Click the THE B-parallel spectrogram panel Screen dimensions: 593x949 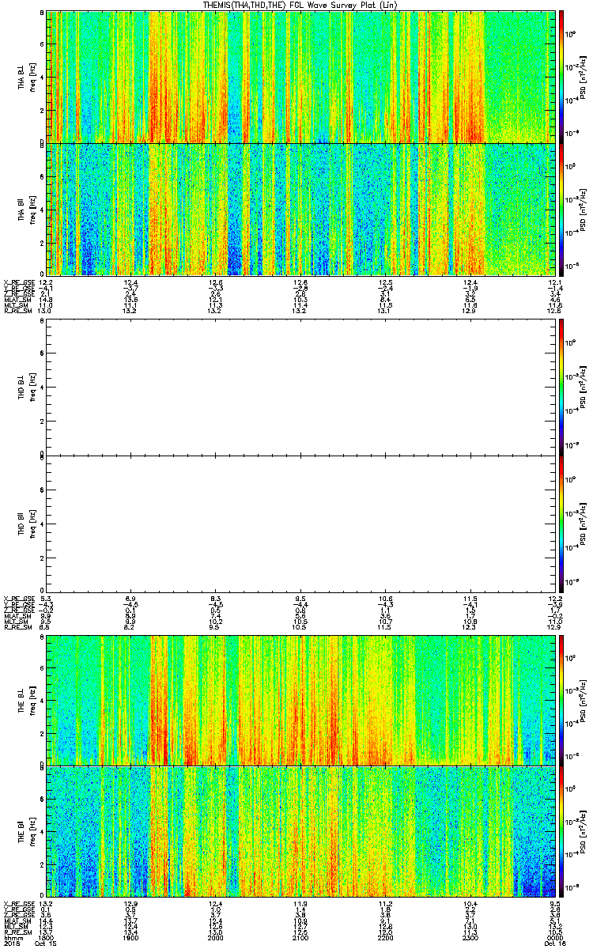pos(303,831)
